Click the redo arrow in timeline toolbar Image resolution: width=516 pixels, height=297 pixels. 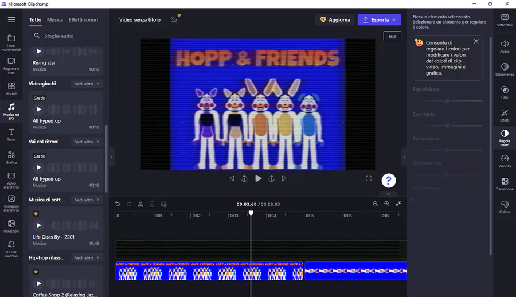tap(129, 204)
